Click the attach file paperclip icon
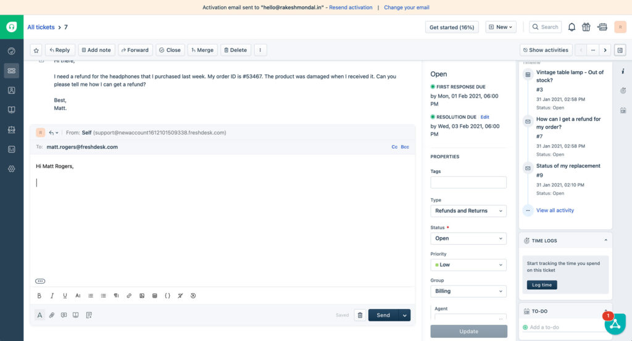 [52, 315]
